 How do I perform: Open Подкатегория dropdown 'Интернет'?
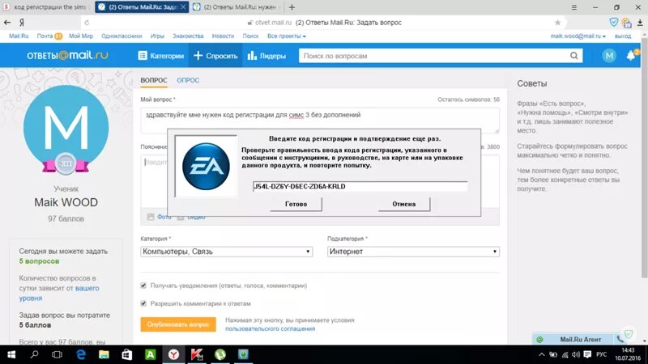click(x=413, y=252)
